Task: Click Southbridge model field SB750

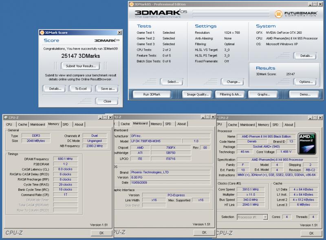Action: [171, 153]
